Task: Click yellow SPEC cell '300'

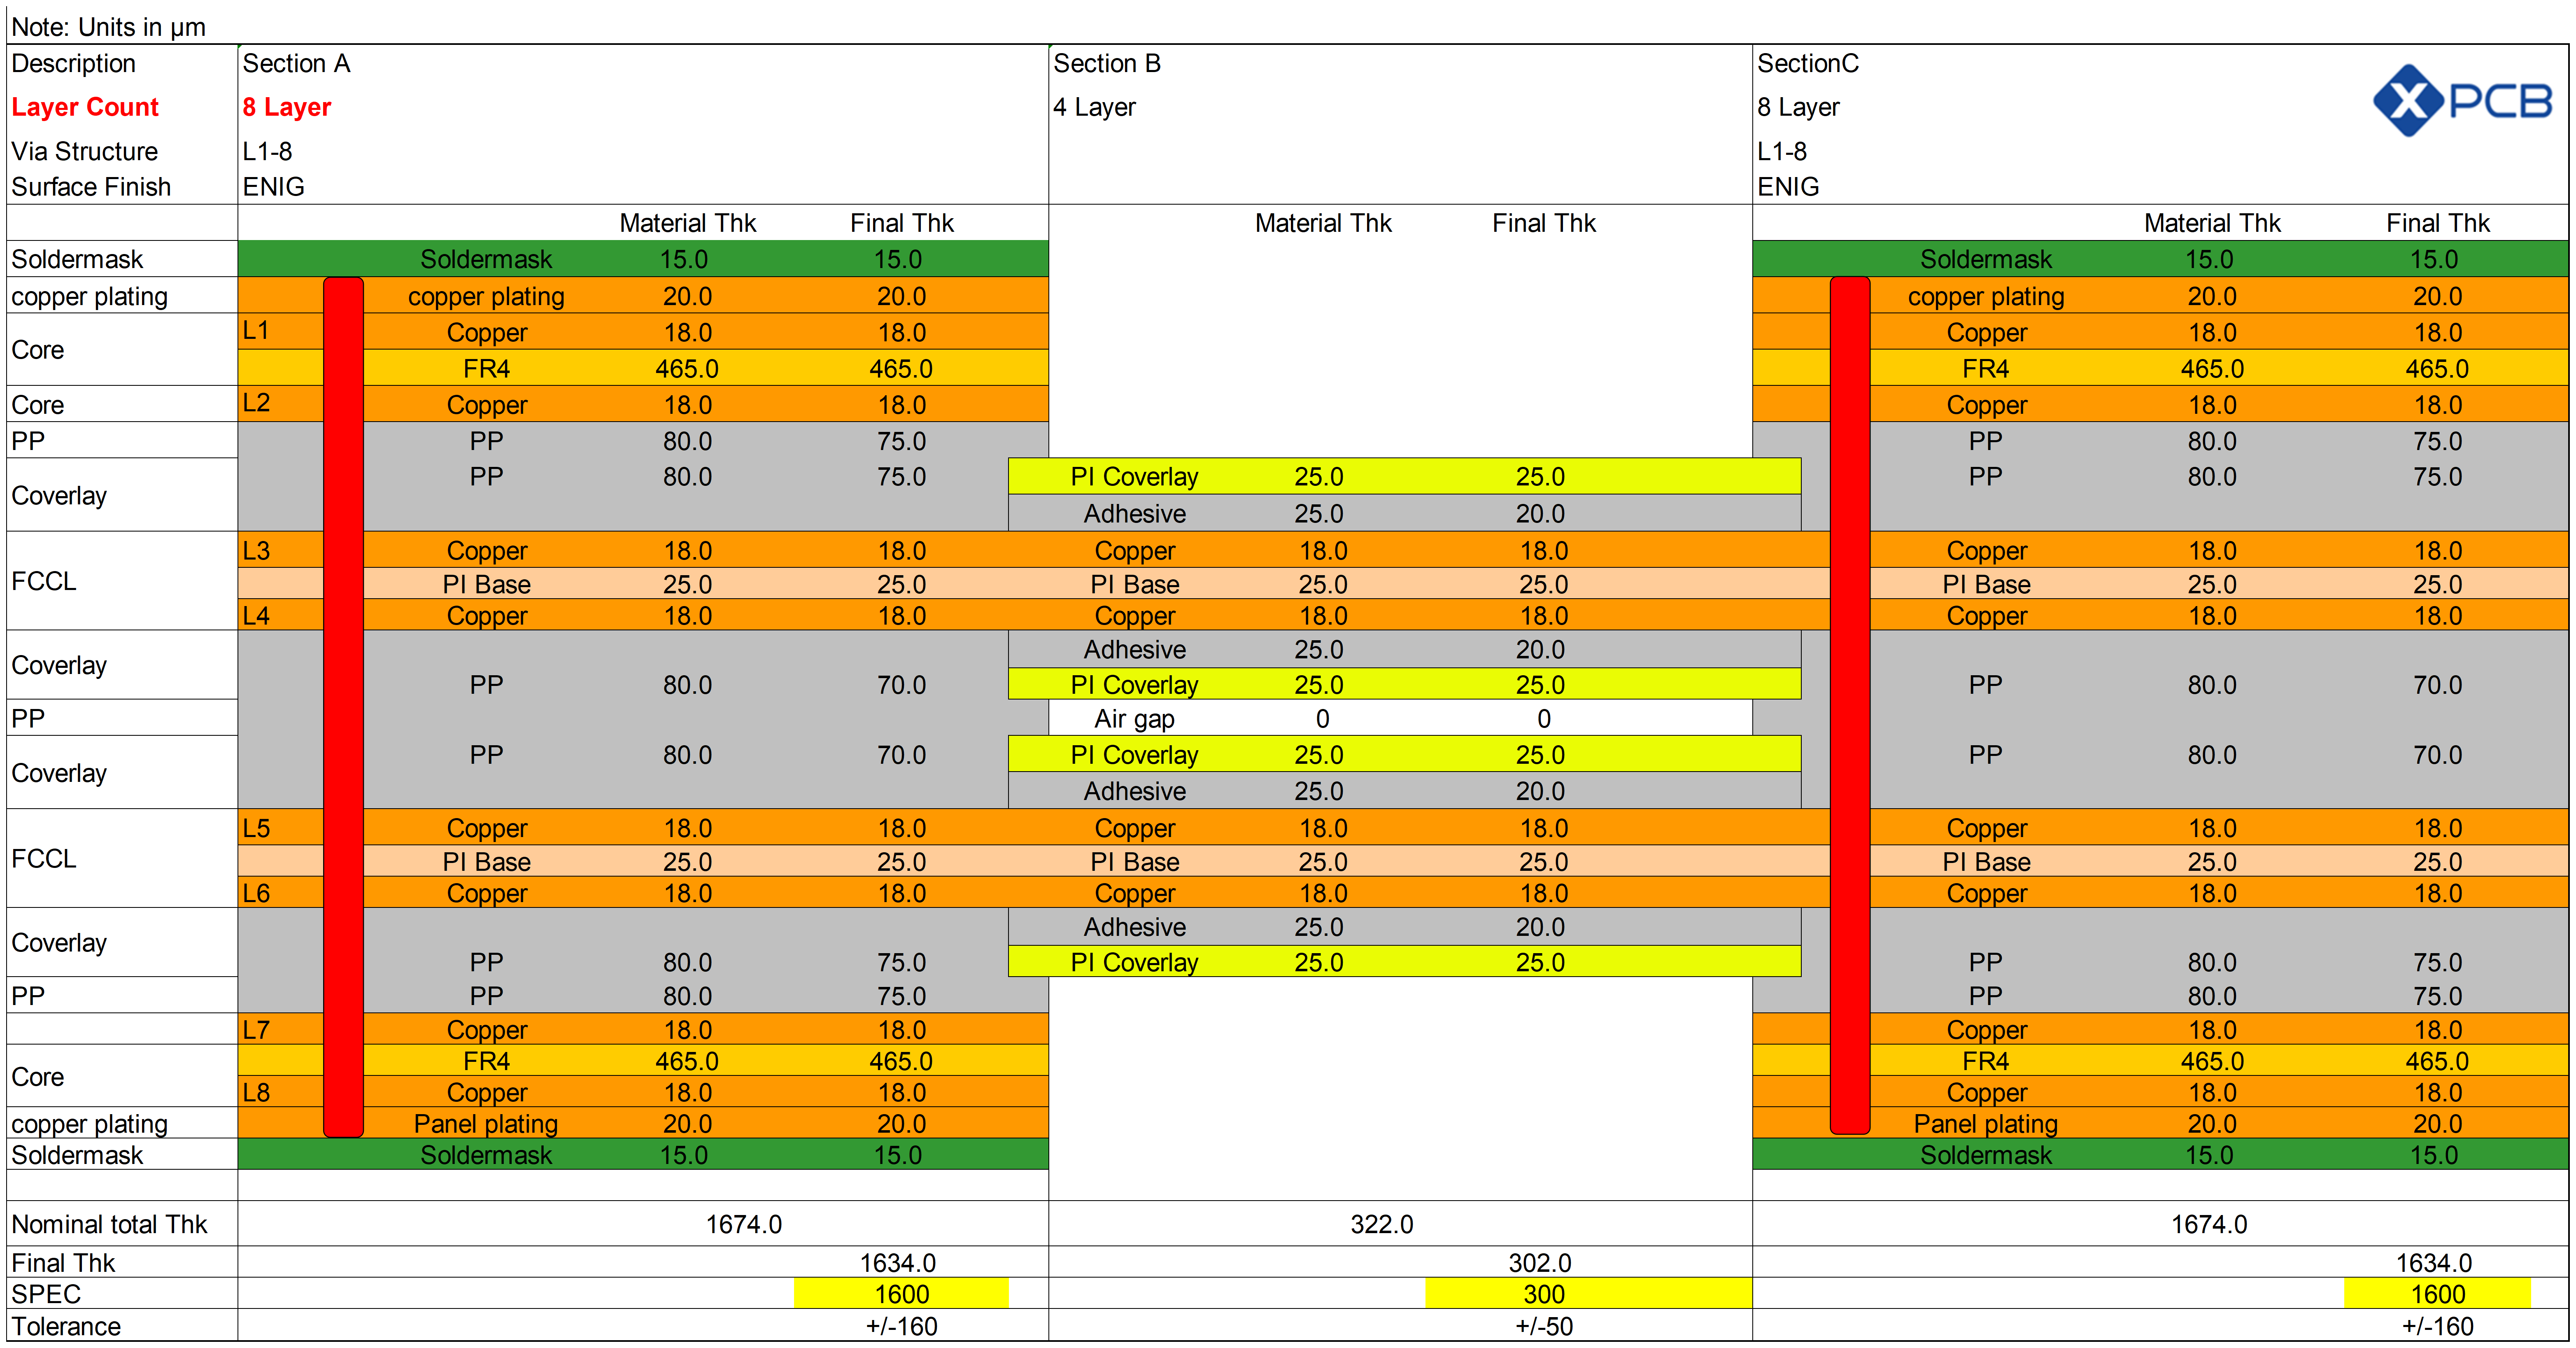Action: pyautogui.click(x=1588, y=1293)
